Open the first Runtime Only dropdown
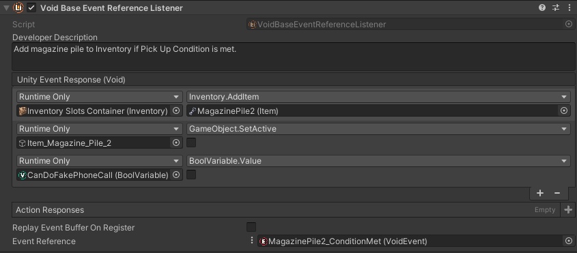The width and height of the screenshot is (577, 253). click(x=100, y=97)
